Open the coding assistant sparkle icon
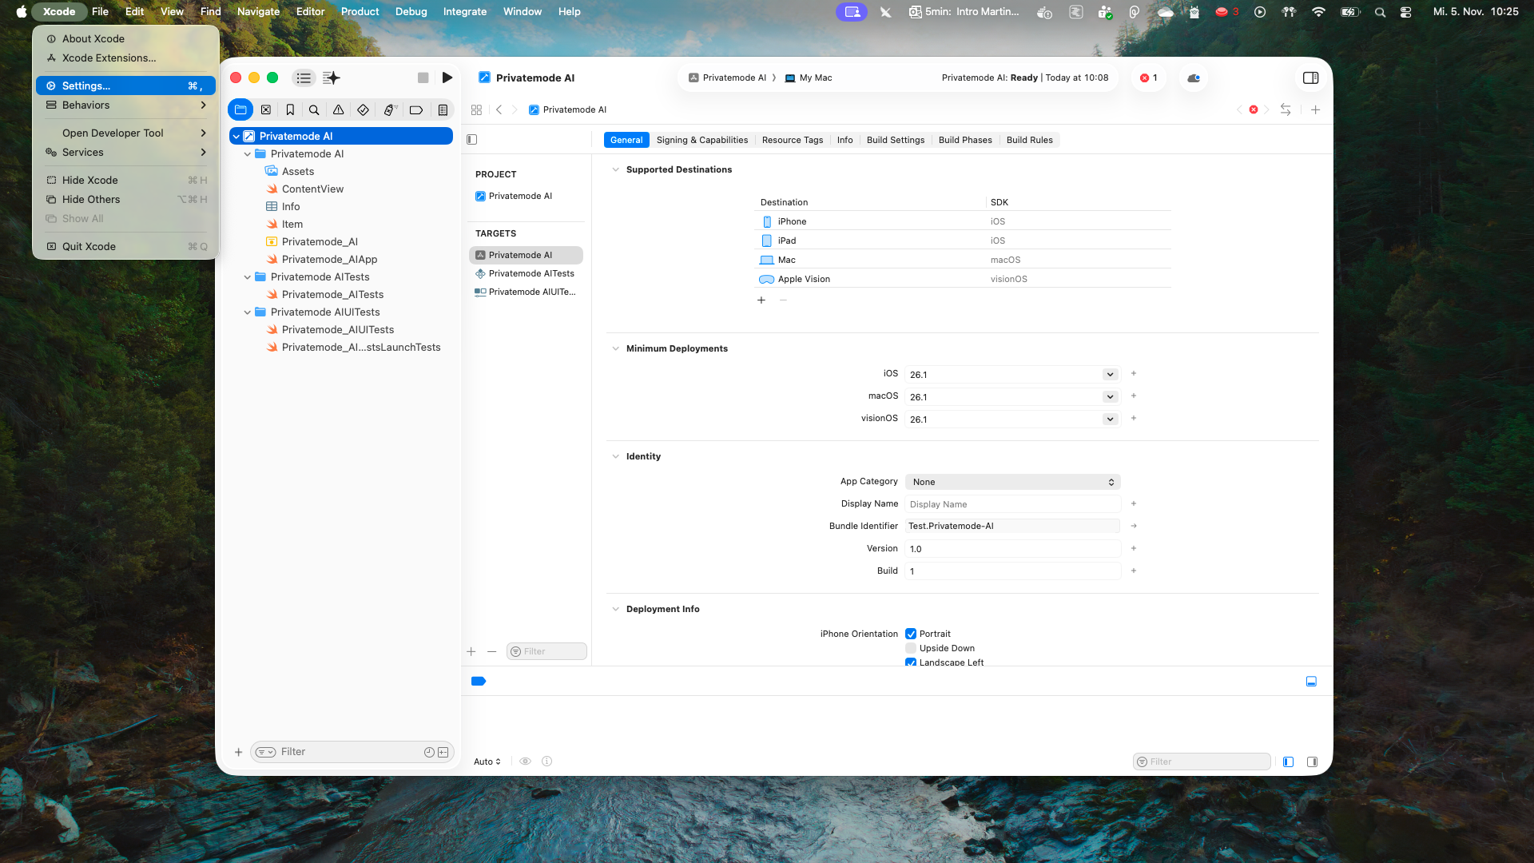This screenshot has width=1534, height=863. (x=331, y=78)
